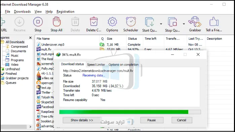Sort by Last Try column header

click(x=196, y=39)
